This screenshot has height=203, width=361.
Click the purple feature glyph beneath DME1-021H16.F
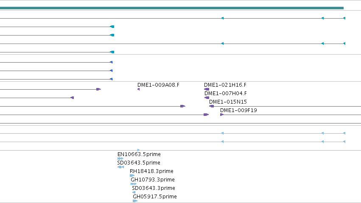pyautogui.click(x=207, y=89)
